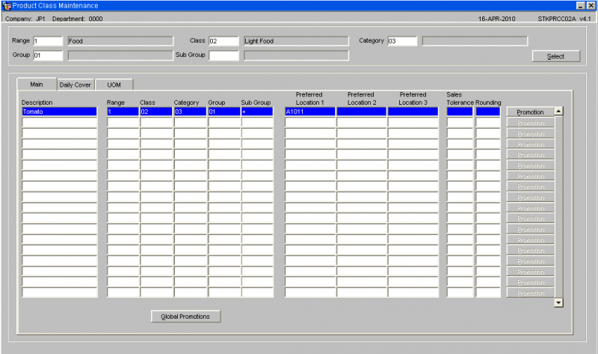Open the UOM tab
This screenshot has width=598, height=354.
coord(114,85)
